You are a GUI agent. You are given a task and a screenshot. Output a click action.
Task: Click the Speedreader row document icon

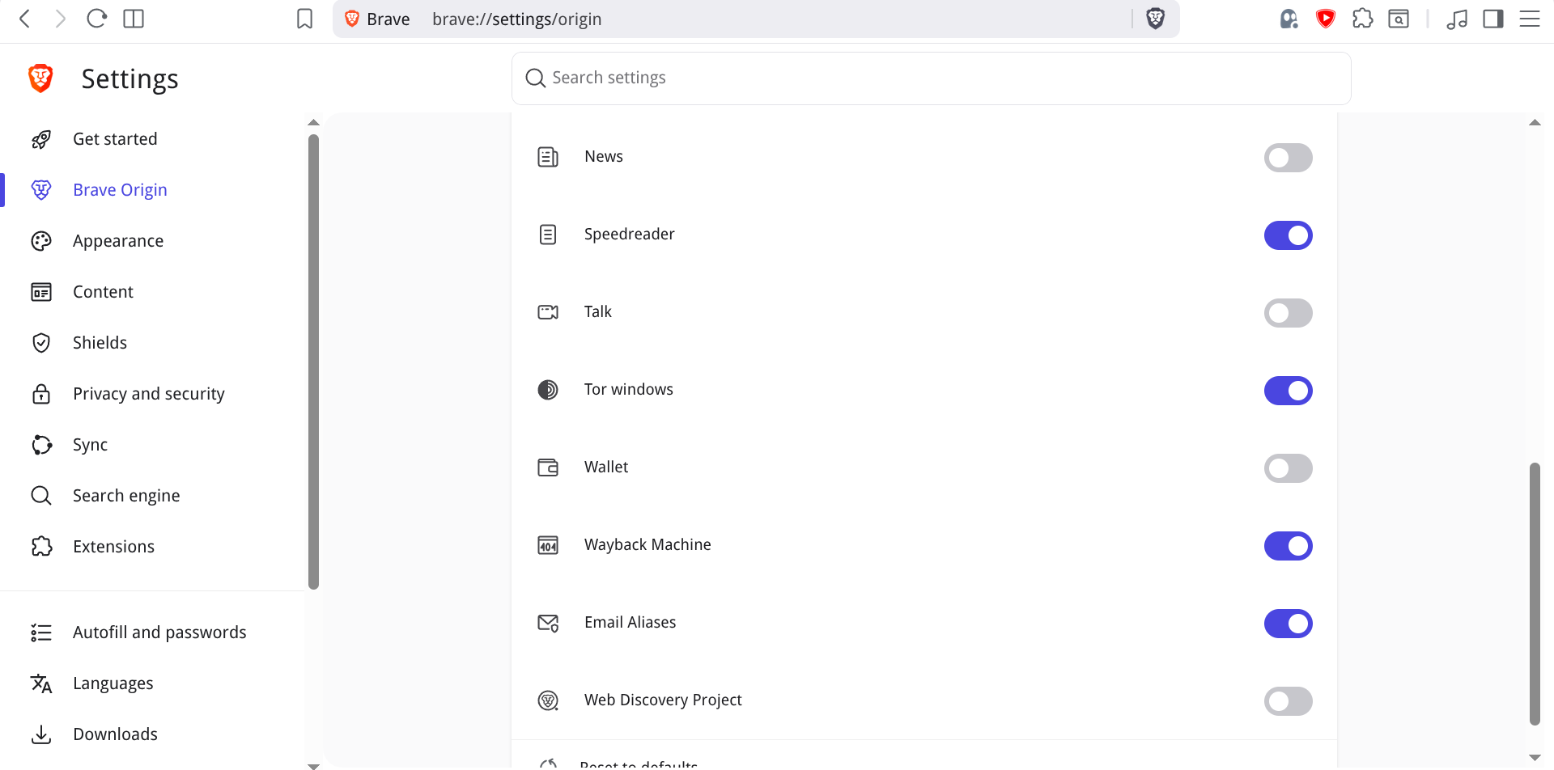[548, 235]
